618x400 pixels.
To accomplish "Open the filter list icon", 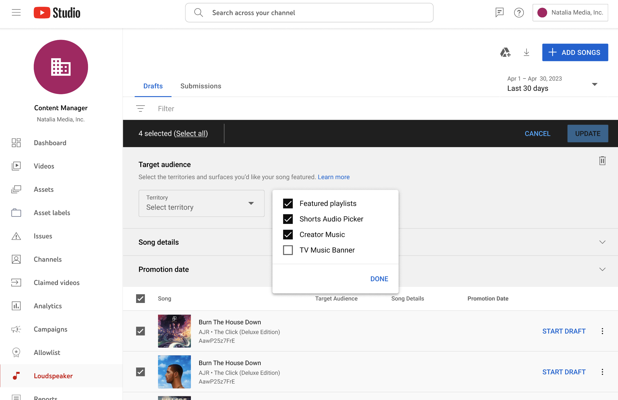I will point(140,109).
